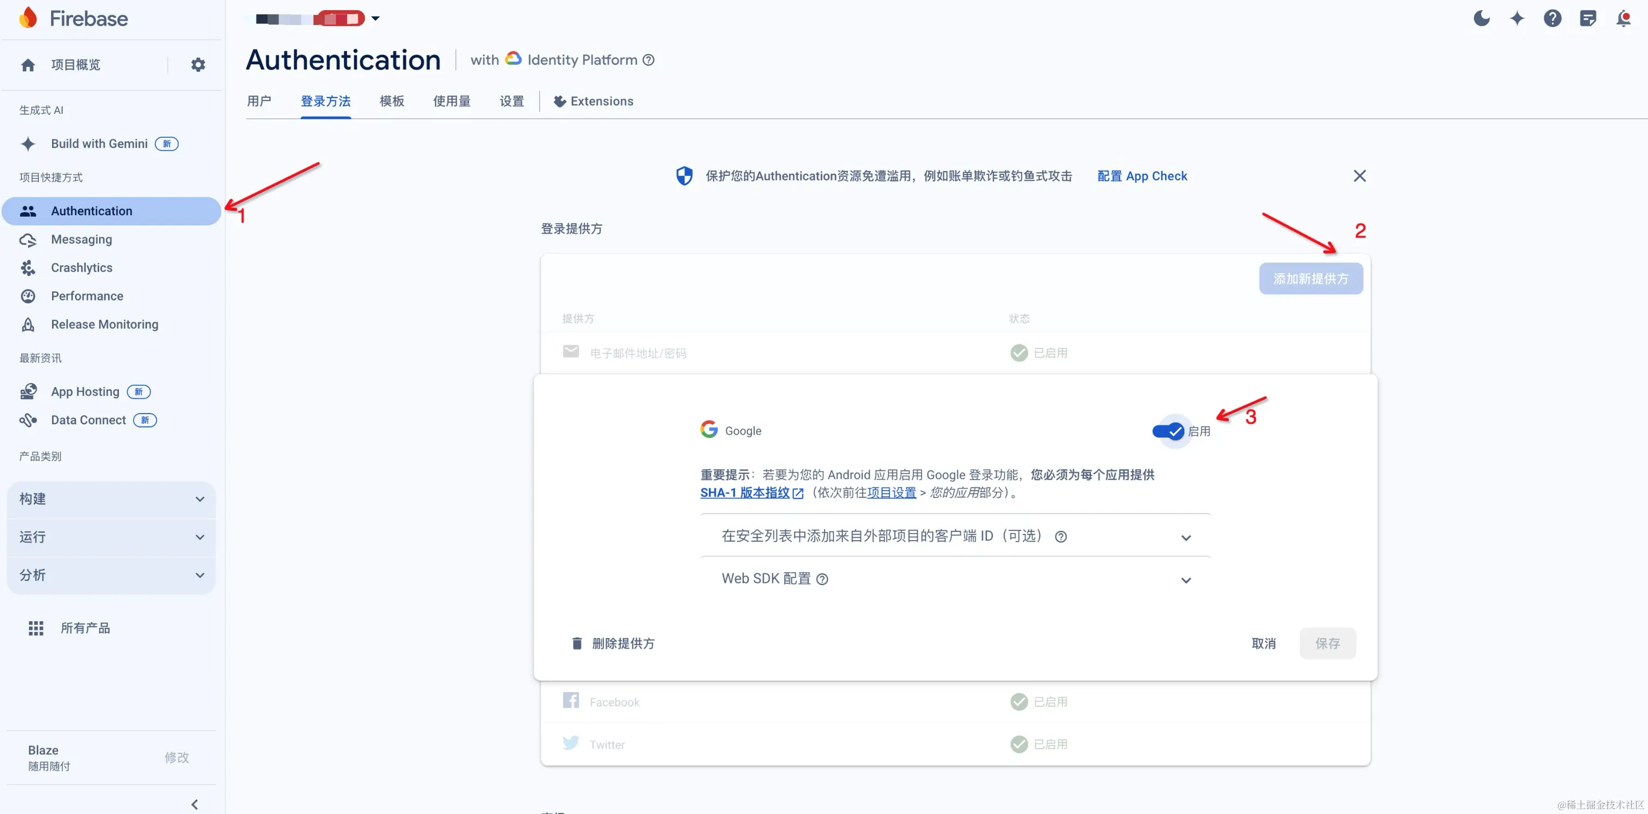Toggle dark mode moon icon

1482,19
